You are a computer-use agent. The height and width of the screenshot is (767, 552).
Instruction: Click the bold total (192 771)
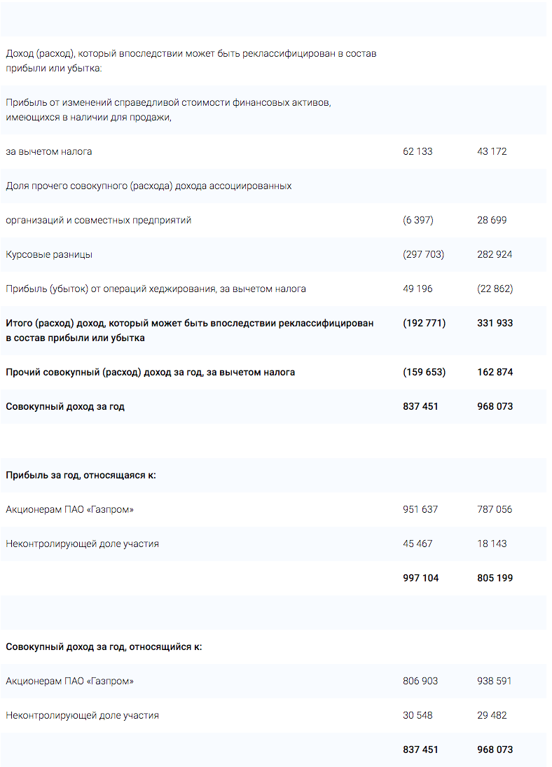click(x=424, y=323)
